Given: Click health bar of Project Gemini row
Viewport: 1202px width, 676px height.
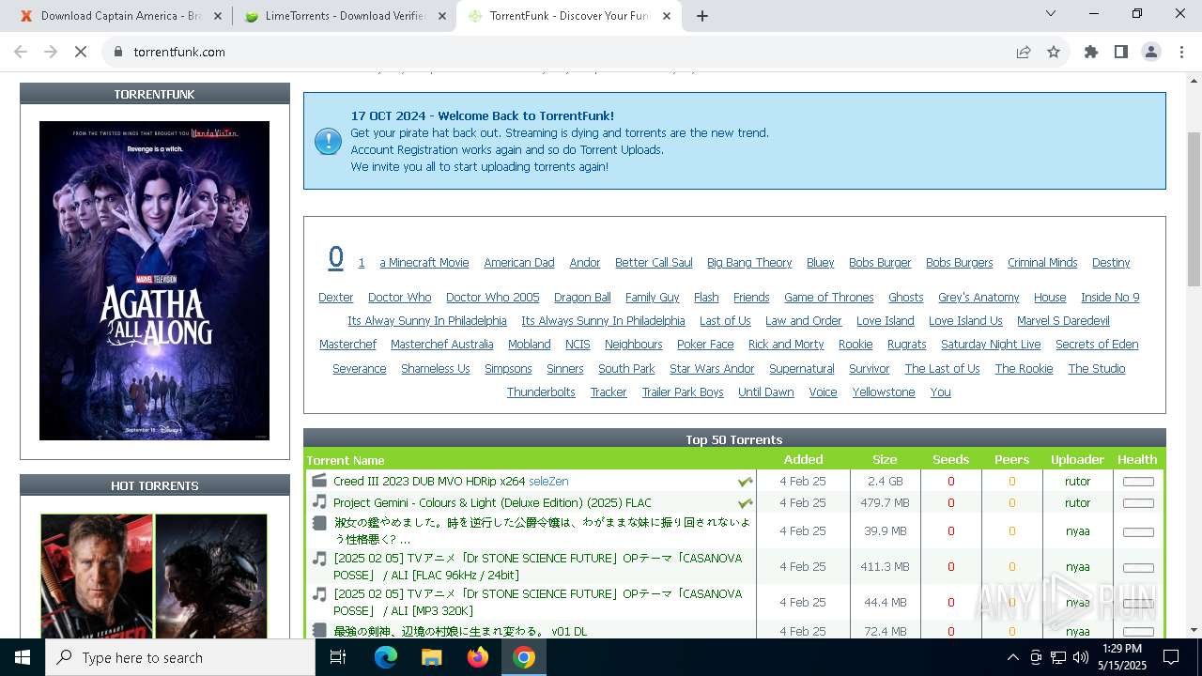Looking at the screenshot, I should click(1138, 503).
